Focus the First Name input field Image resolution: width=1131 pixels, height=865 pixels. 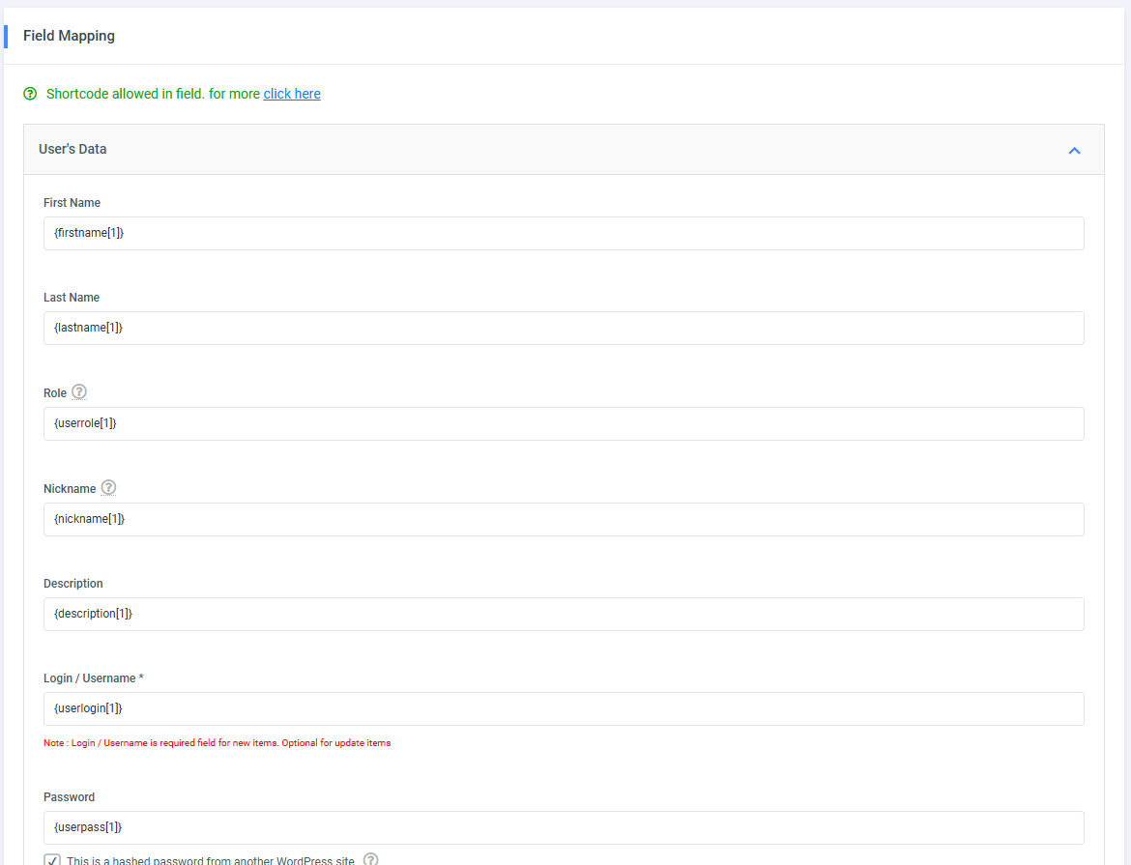coord(563,233)
